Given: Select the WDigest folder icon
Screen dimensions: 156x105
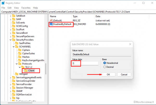Looking at the screenshot, I should click(x=17, y=74).
